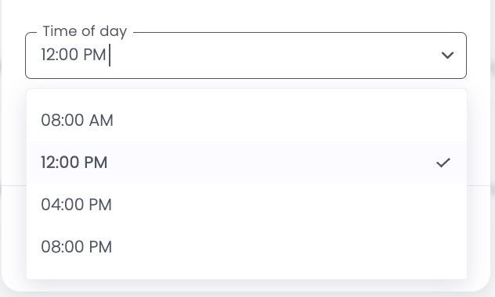Click the selected-item tick mark in list
The height and width of the screenshot is (297, 495).
[x=443, y=163]
